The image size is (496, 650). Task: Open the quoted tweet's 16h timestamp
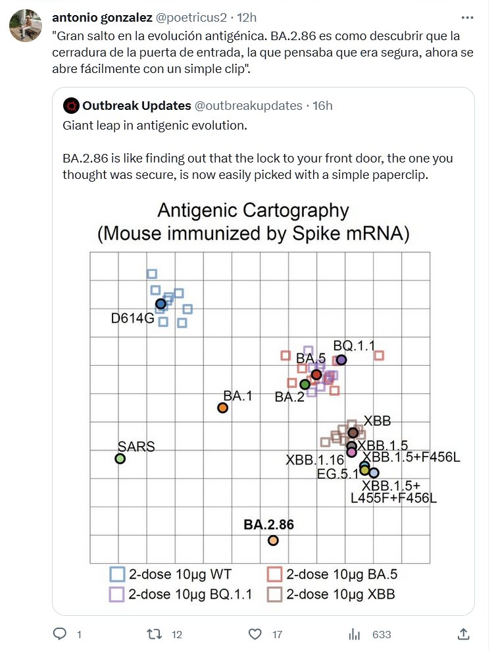(322, 105)
